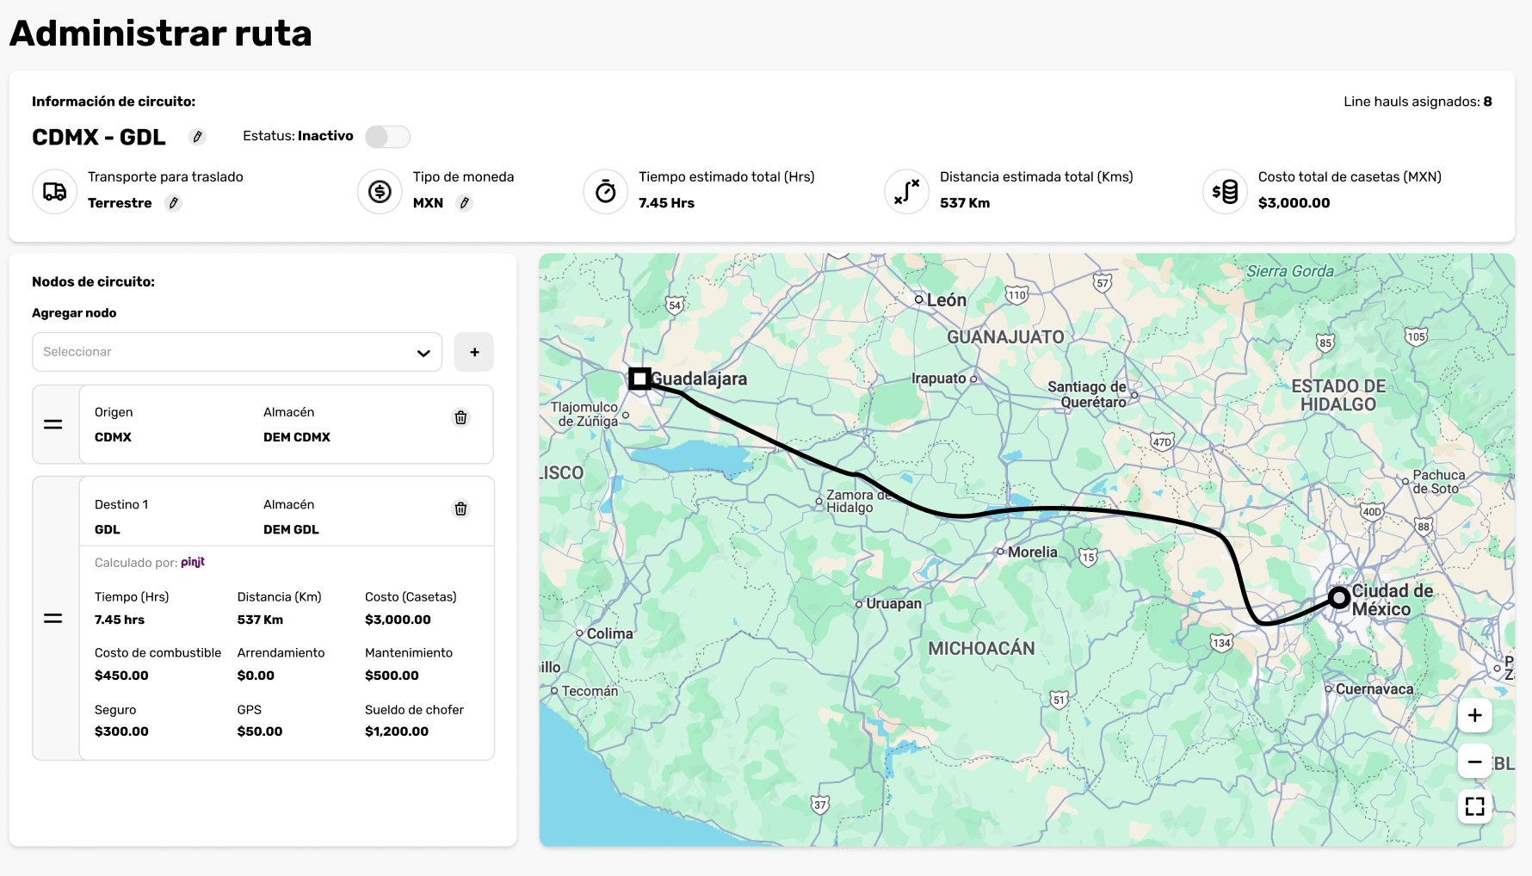Click the '7.45 Hrs' total time value
The image size is (1532, 876).
click(666, 203)
